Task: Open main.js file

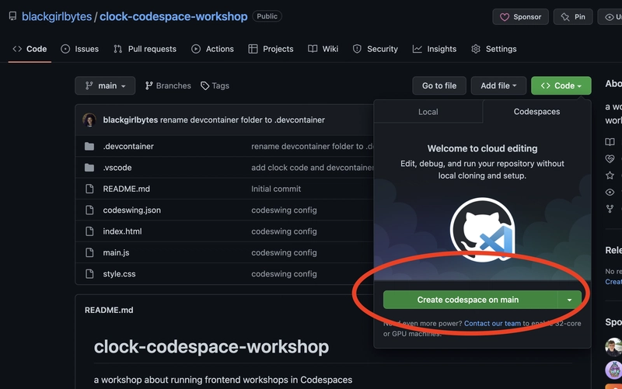Action: 116,252
